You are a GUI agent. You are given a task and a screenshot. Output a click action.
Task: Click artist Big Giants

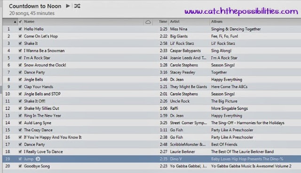(179, 36)
